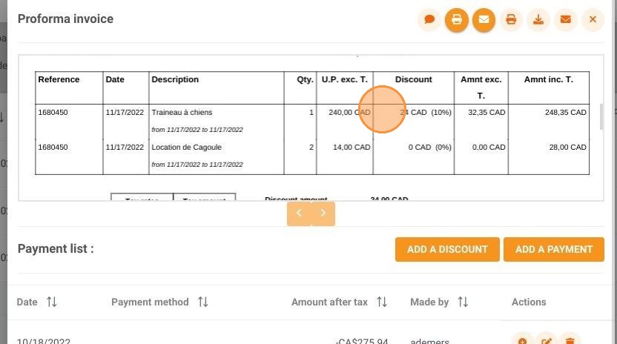Click the light-colored envelope icon

(565, 19)
